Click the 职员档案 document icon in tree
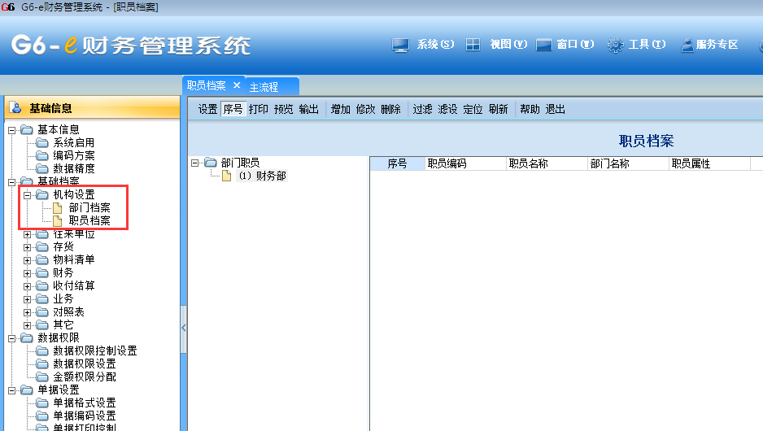The width and height of the screenshot is (763, 431). [58, 221]
